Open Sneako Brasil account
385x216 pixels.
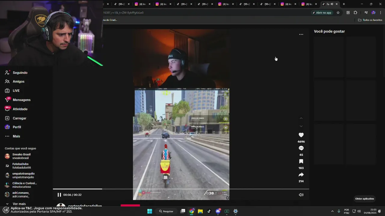(18, 156)
